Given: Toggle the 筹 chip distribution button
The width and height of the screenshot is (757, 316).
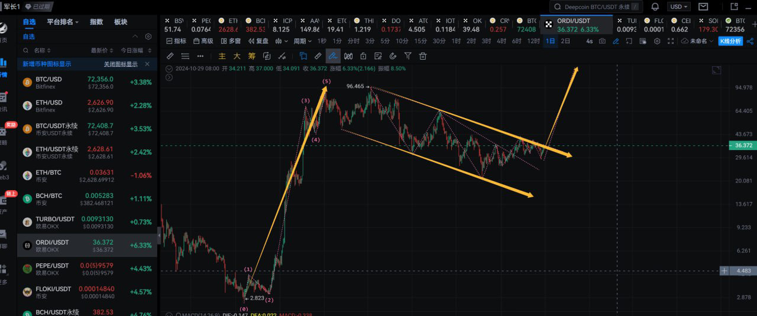Looking at the screenshot, I should 251,56.
